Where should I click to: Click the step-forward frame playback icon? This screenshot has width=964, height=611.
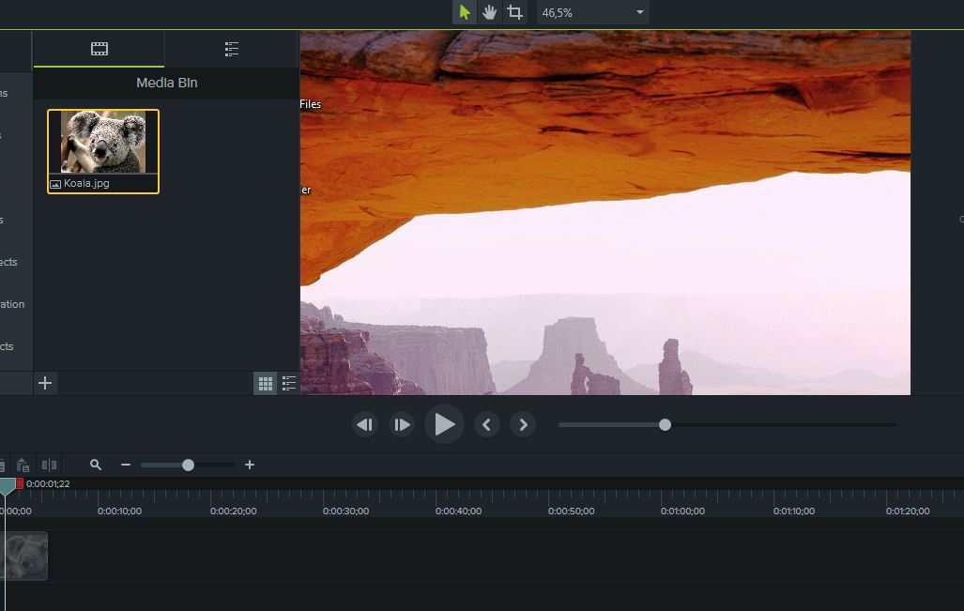coord(402,424)
